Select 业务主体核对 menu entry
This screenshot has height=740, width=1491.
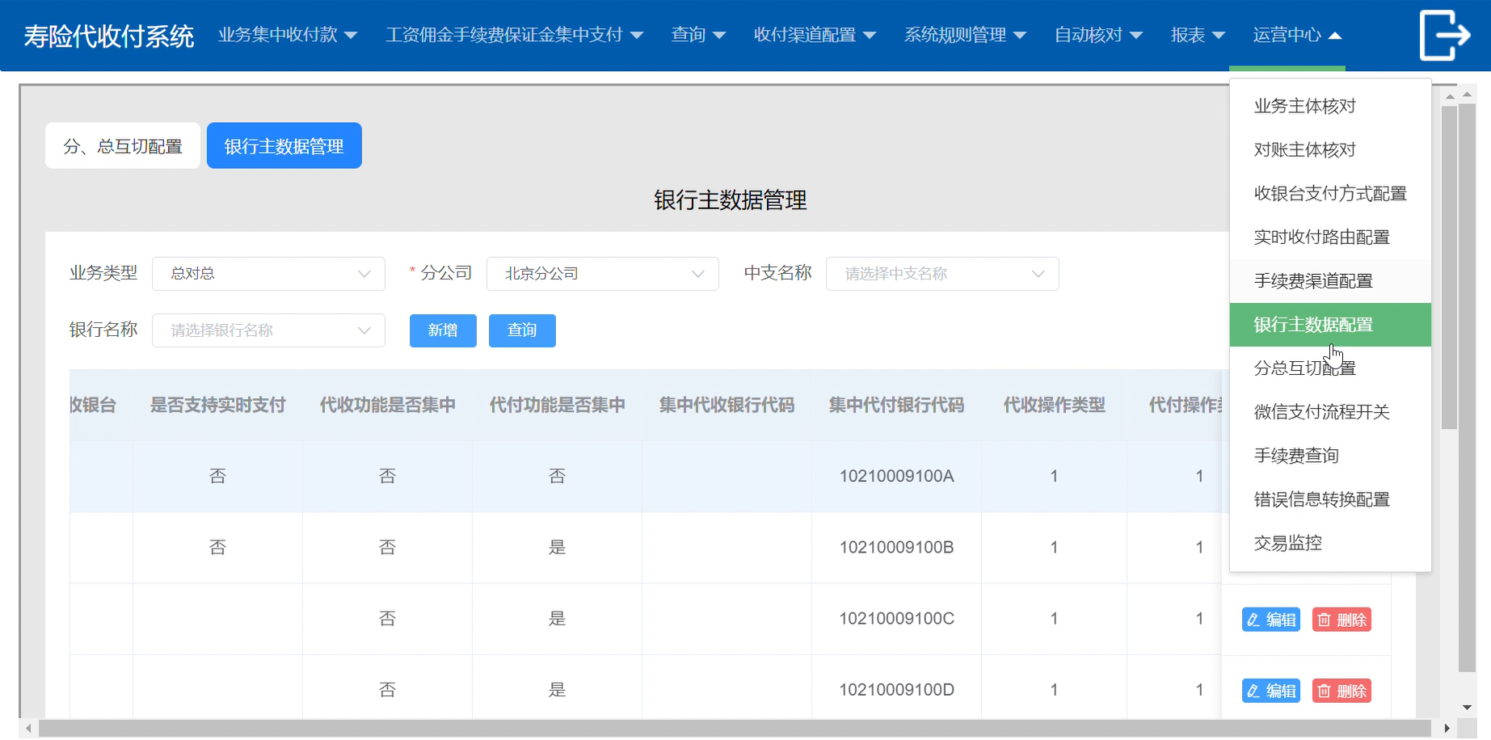coord(1330,106)
